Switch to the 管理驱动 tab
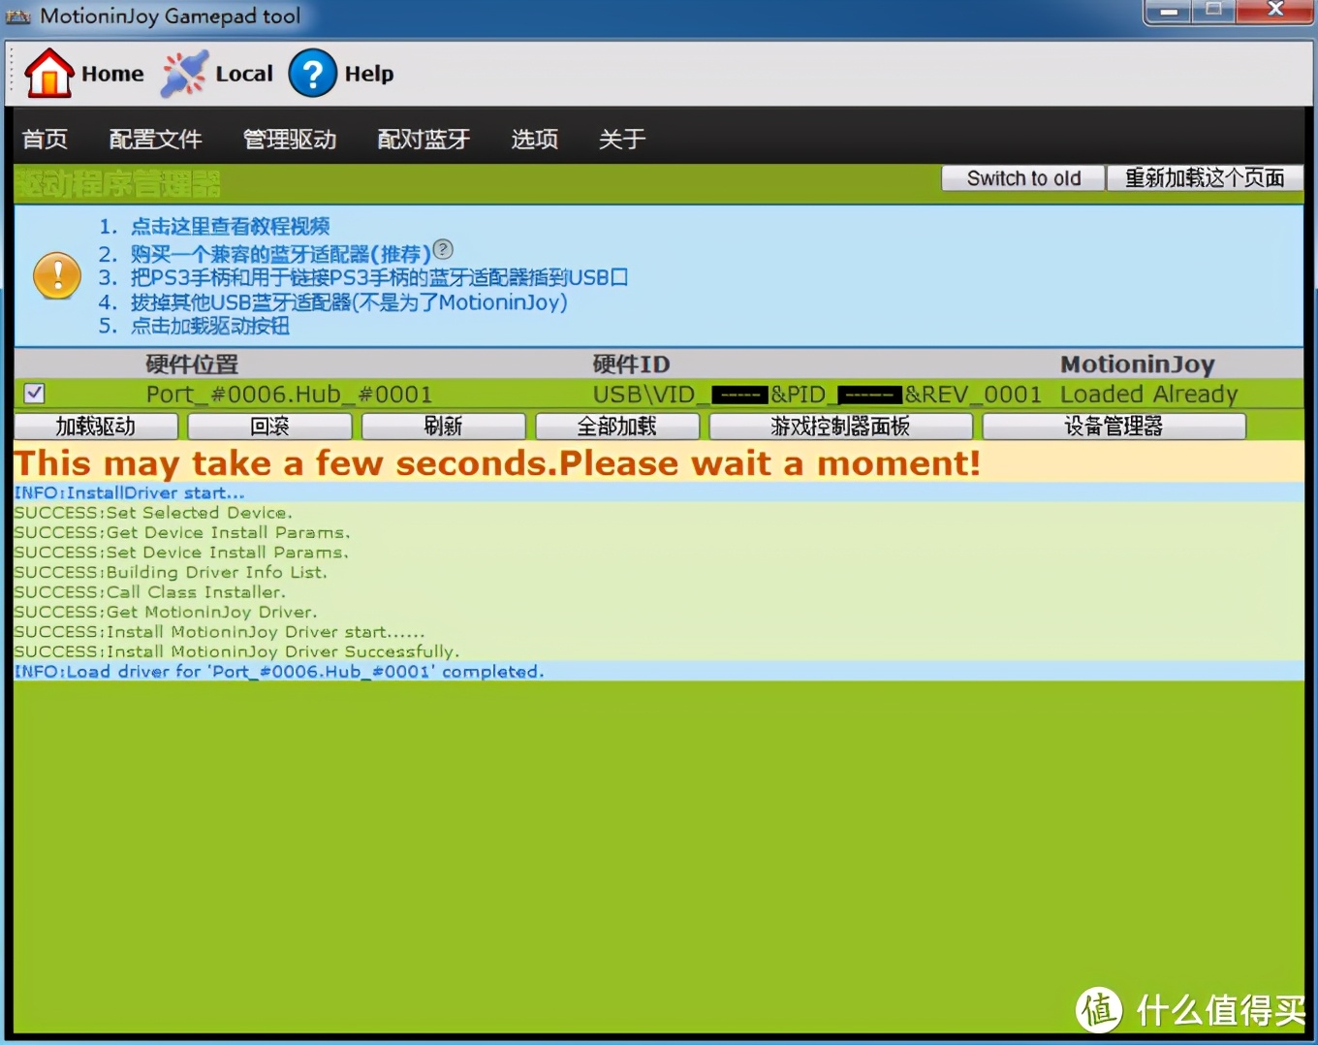The height and width of the screenshot is (1045, 1318). pyautogui.click(x=290, y=139)
